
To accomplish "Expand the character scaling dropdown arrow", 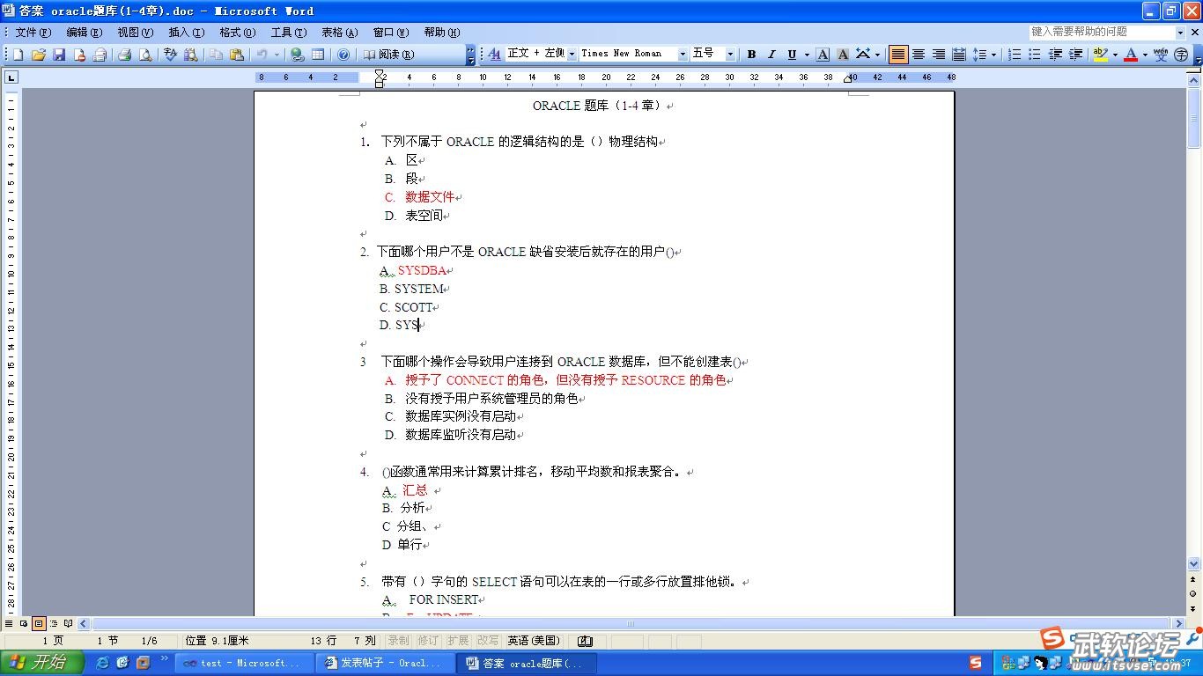I will pyautogui.click(x=878, y=54).
